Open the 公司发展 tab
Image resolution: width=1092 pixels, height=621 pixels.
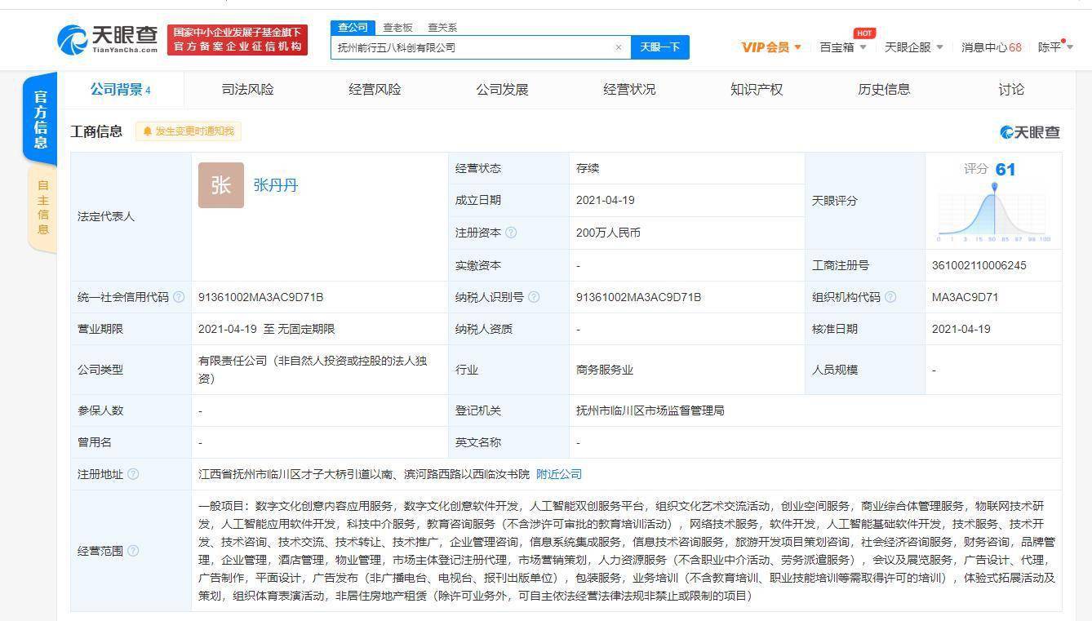pyautogui.click(x=503, y=90)
